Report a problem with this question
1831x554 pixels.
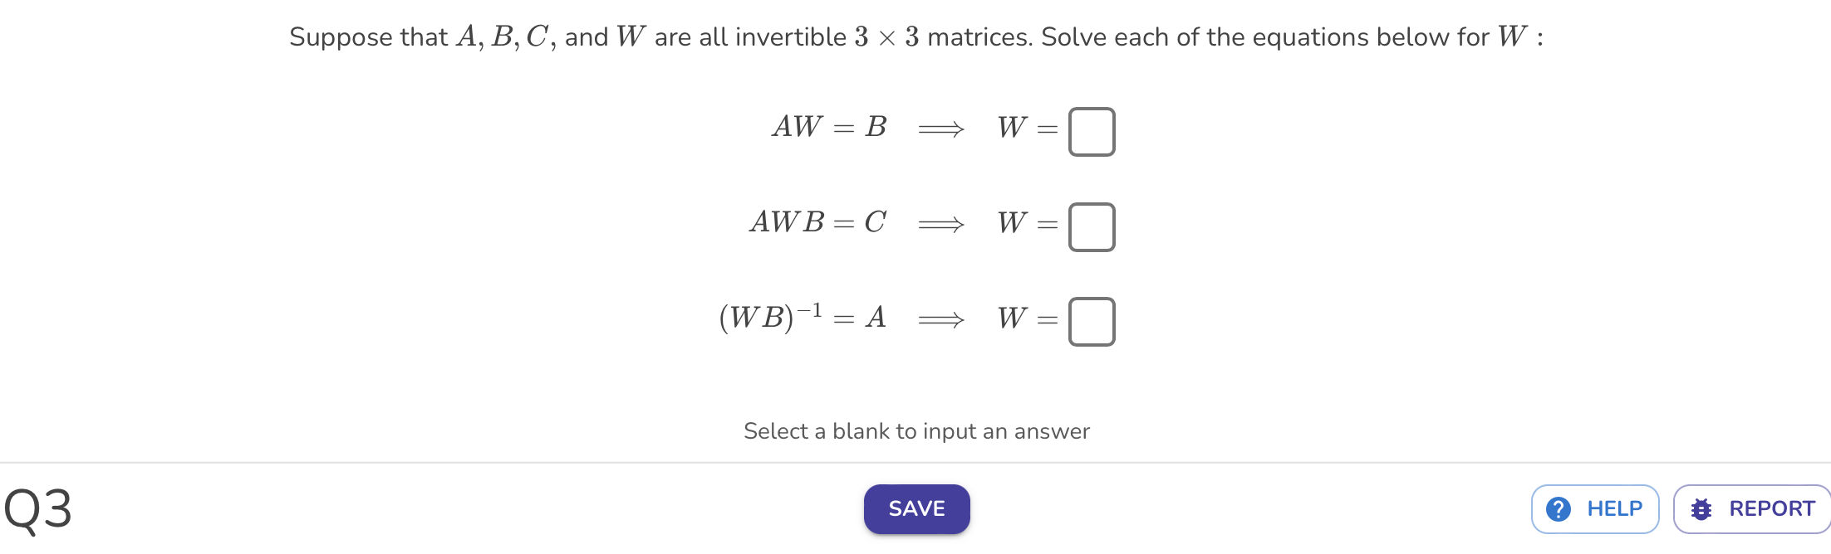pyautogui.click(x=1752, y=508)
